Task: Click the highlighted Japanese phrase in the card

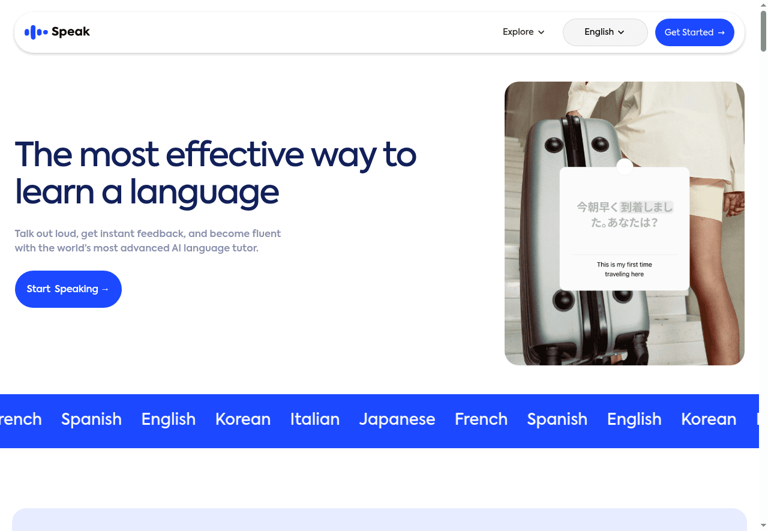Action: (647, 206)
